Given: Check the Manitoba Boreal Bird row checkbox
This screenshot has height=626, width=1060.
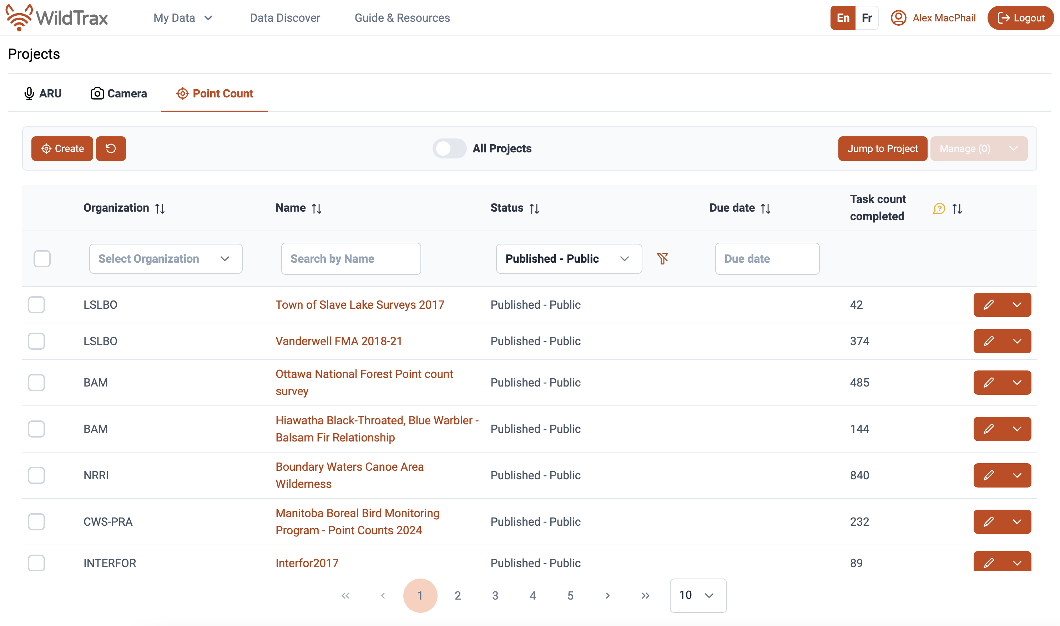Looking at the screenshot, I should pos(36,522).
